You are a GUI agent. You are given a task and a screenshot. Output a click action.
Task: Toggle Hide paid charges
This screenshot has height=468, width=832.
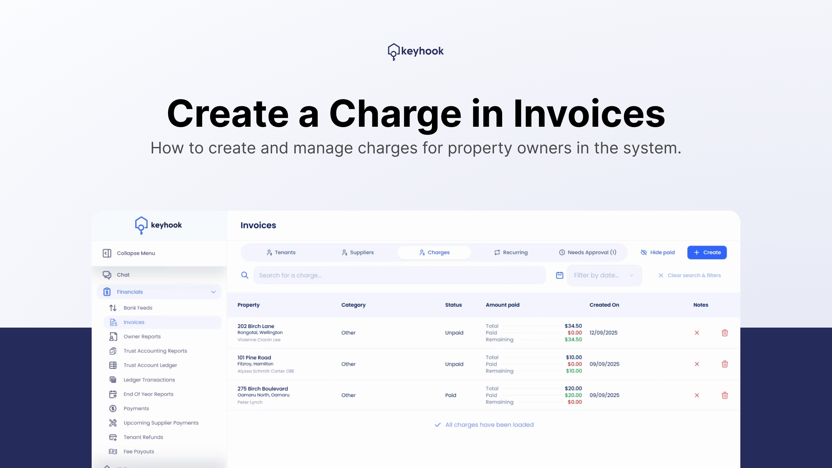pos(657,253)
